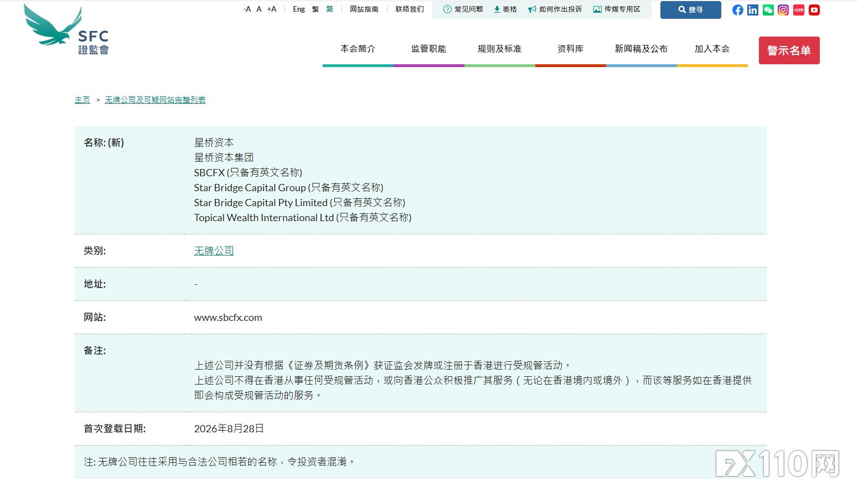The width and height of the screenshot is (858, 491).
Task: Open the SFC LinkedIn page icon
Action: click(753, 10)
